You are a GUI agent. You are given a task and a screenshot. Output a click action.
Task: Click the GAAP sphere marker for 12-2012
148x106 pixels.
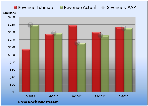click(100, 35)
